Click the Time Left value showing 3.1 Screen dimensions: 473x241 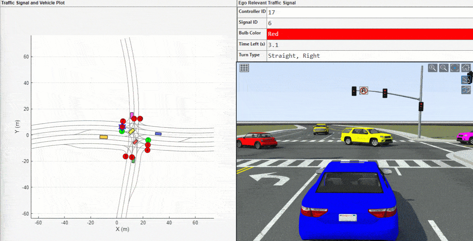coord(271,44)
